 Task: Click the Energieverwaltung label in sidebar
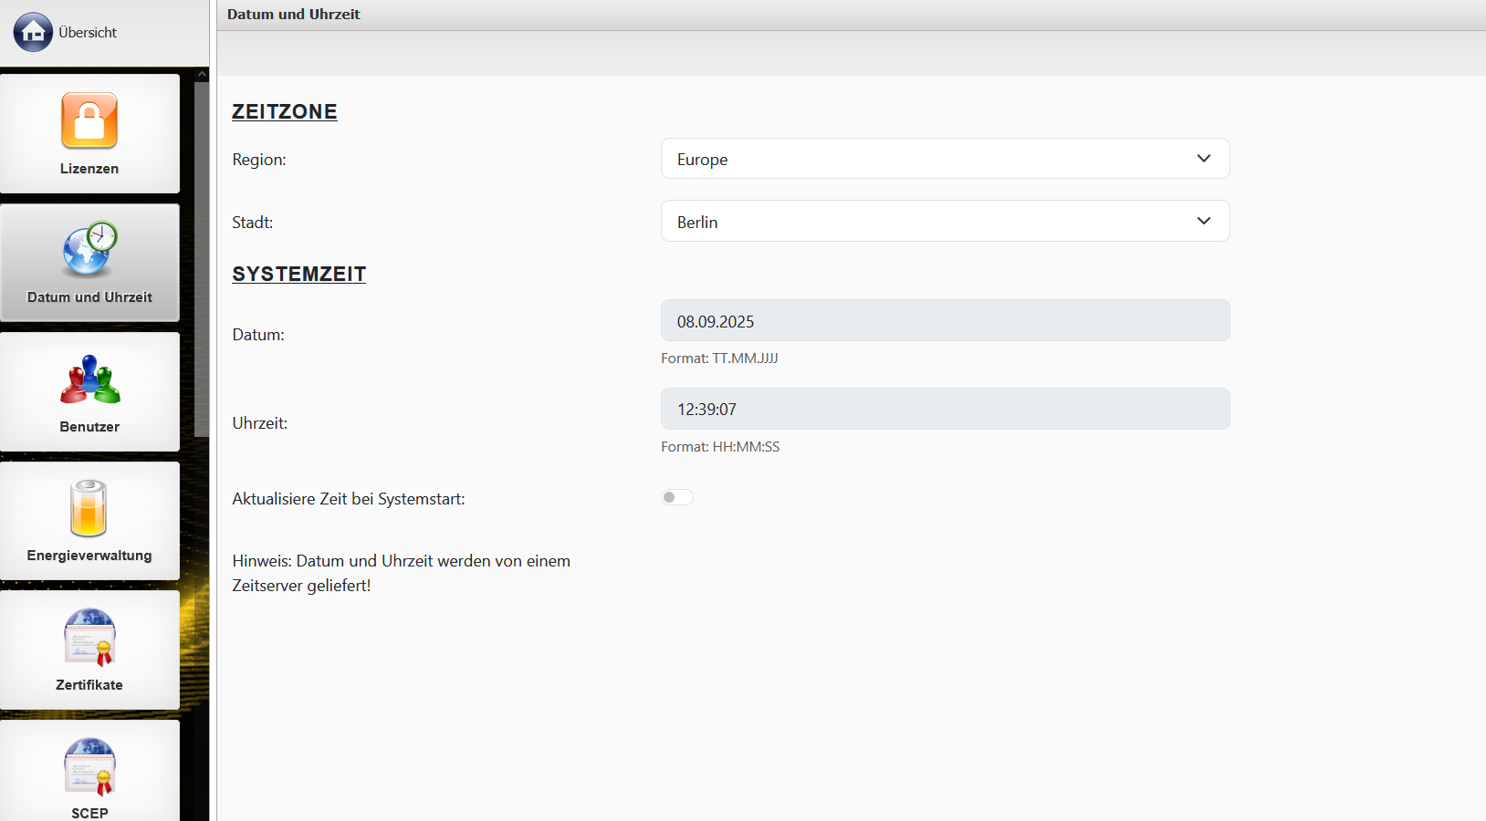click(x=89, y=556)
